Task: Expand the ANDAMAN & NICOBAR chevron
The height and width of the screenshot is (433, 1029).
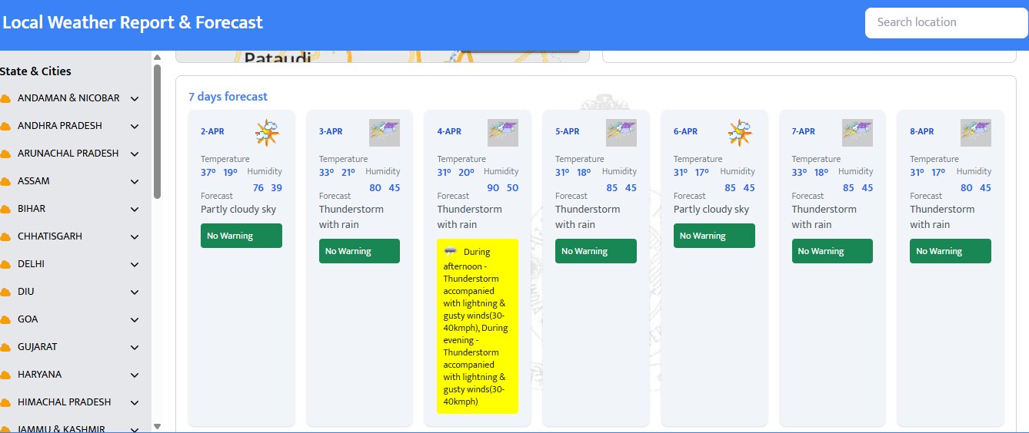Action: click(135, 99)
